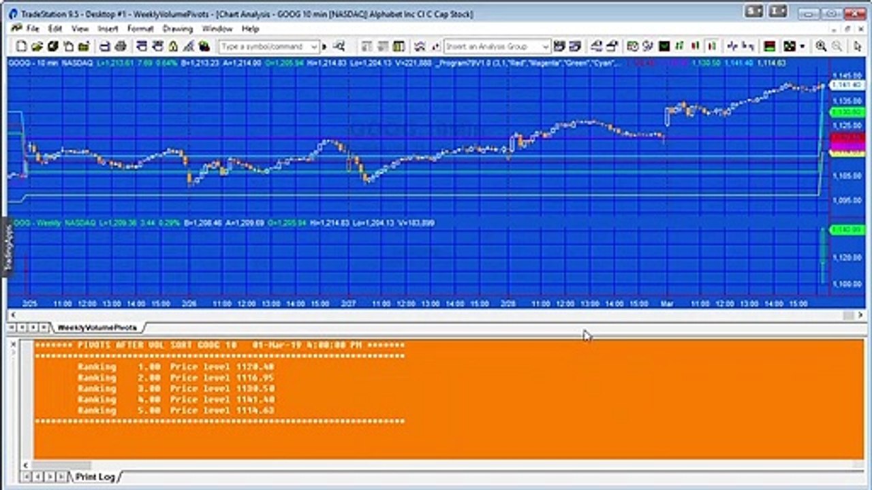Open the Drawing menu

[178, 29]
